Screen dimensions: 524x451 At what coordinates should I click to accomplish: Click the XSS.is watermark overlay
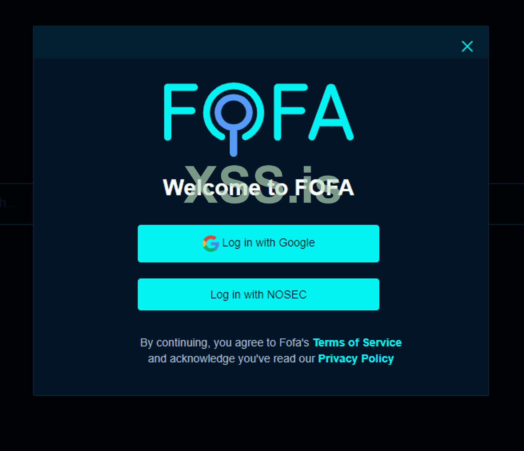point(262,184)
